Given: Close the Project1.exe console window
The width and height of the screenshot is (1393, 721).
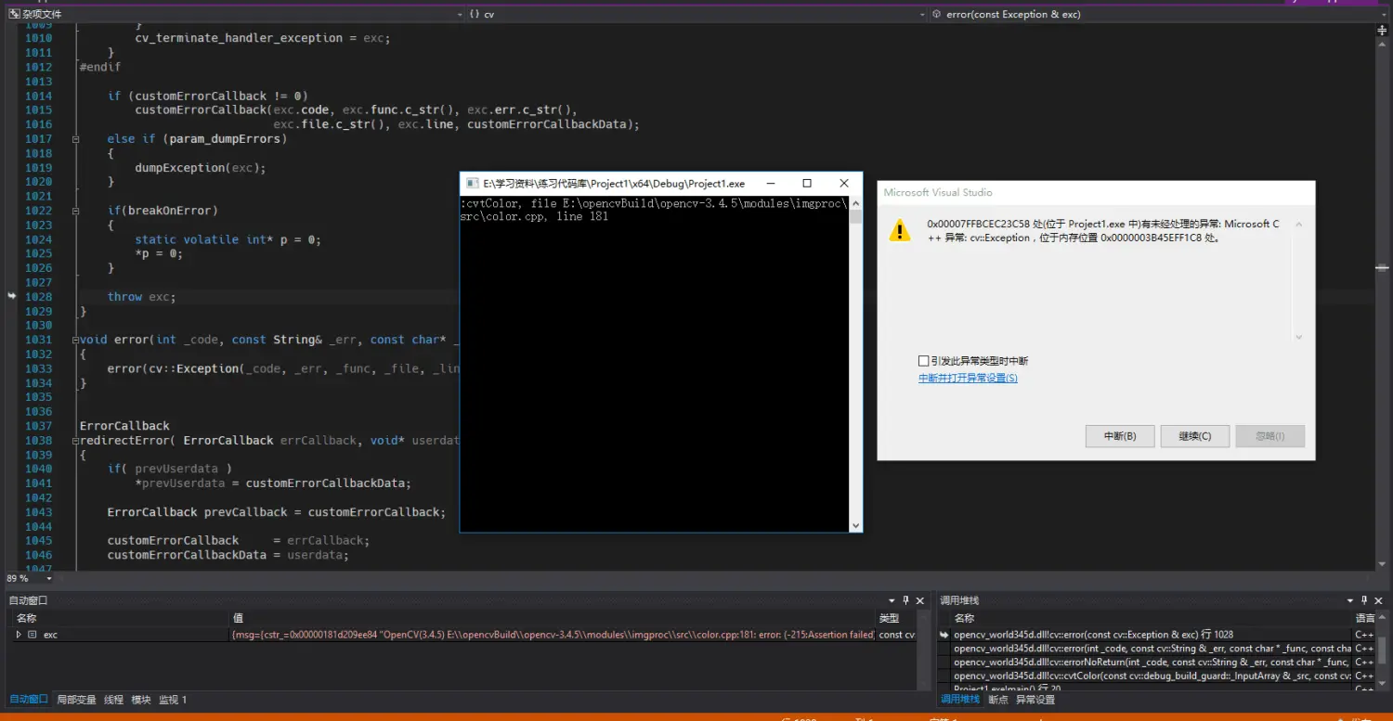Looking at the screenshot, I should click(x=844, y=184).
